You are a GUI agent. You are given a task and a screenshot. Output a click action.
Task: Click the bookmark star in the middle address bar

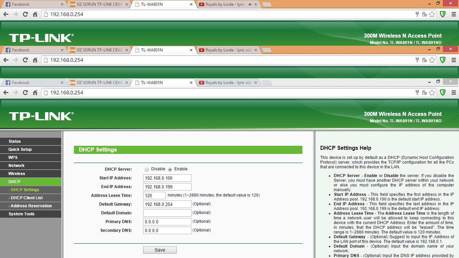(x=432, y=60)
